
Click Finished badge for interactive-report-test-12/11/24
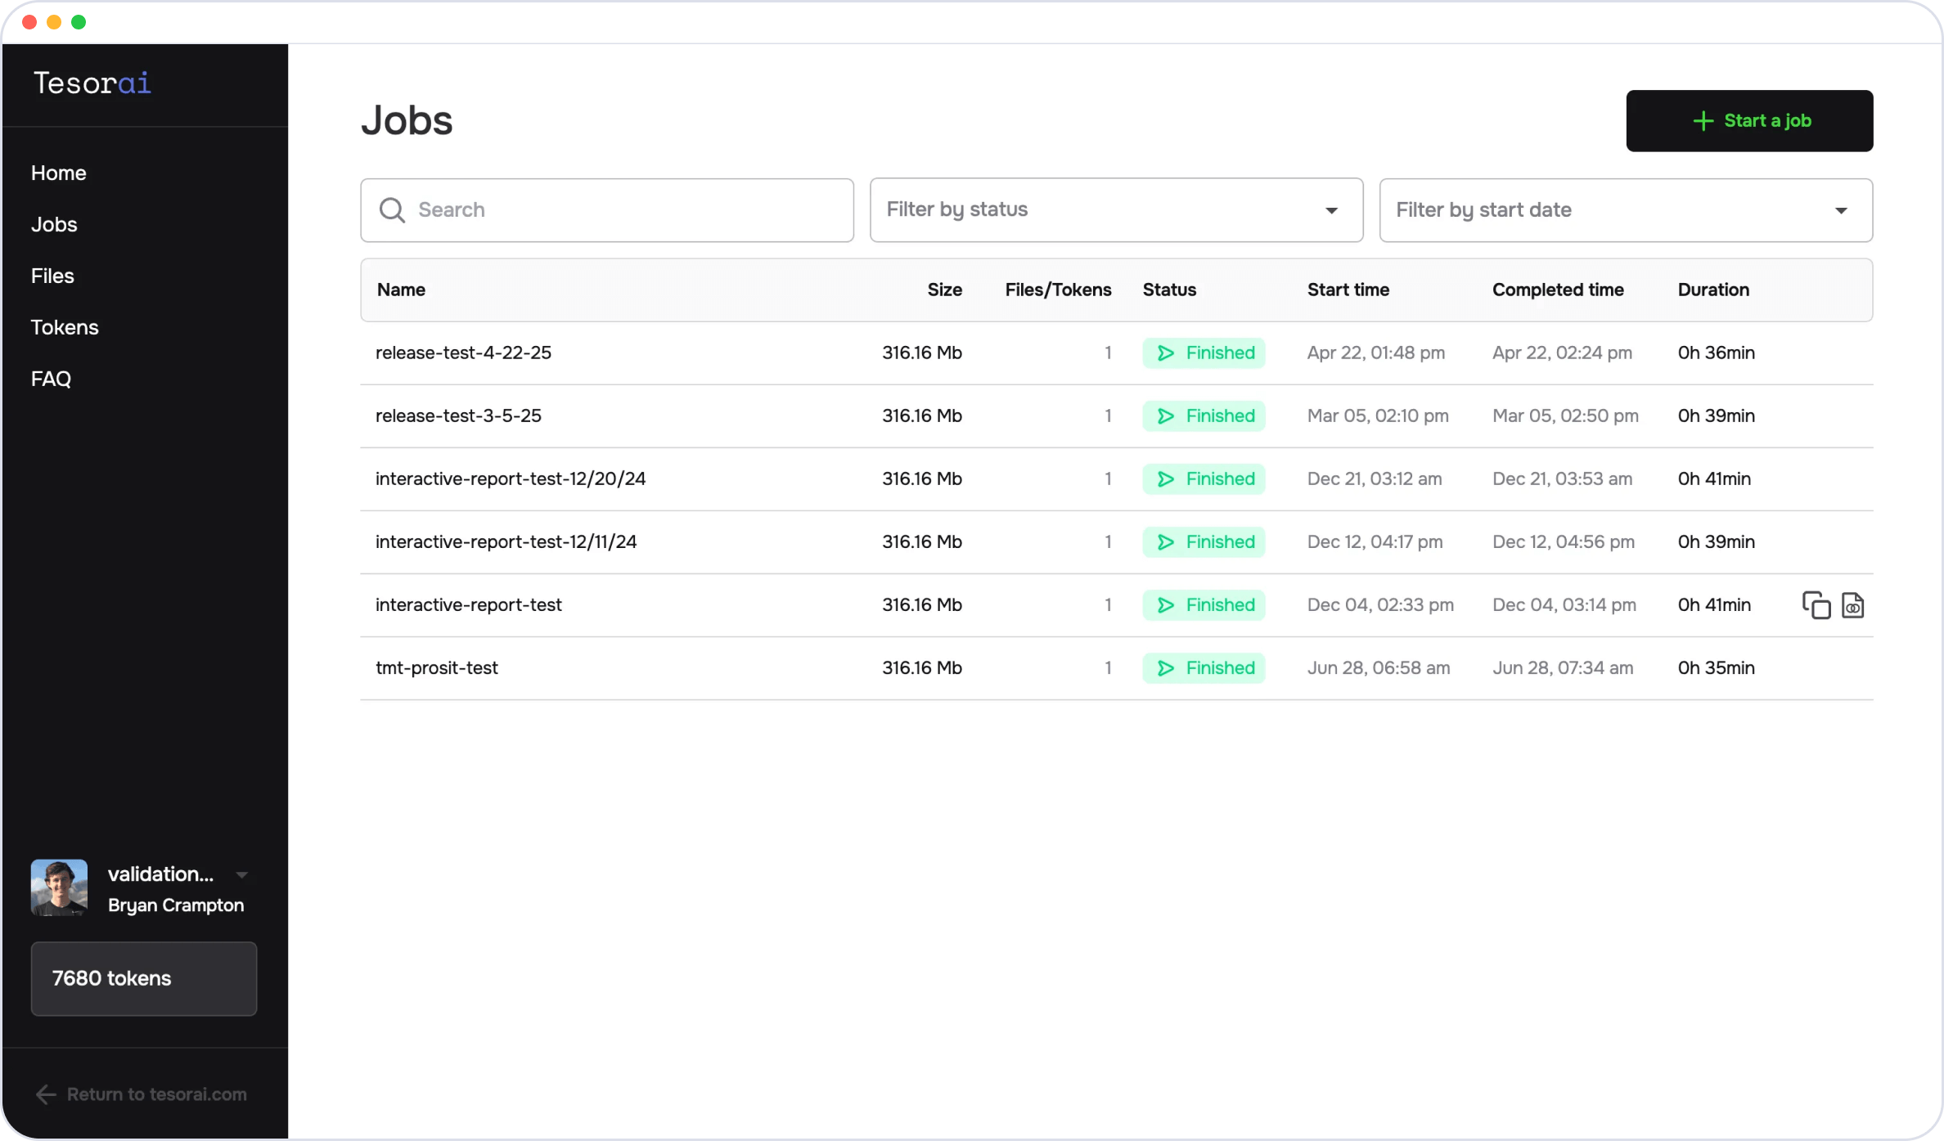click(1204, 542)
